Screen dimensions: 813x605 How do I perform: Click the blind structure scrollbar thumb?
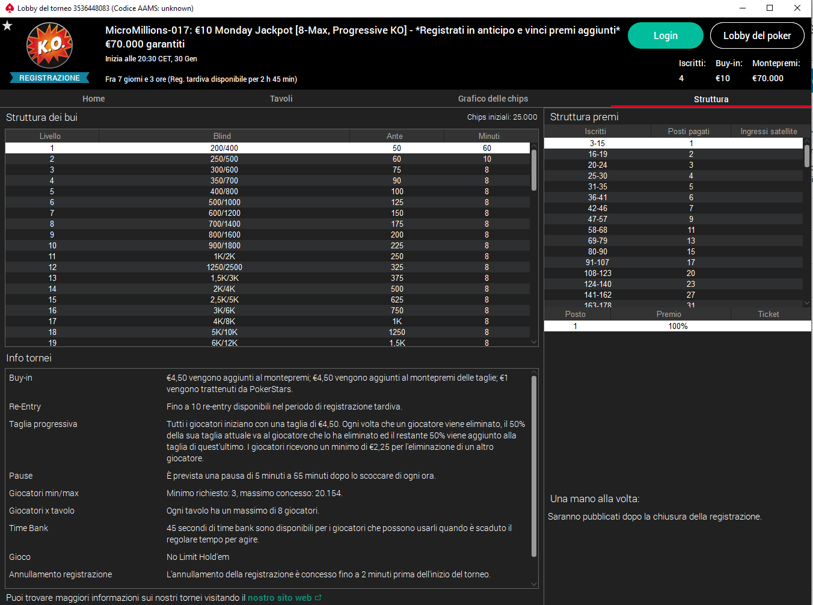[x=533, y=170]
